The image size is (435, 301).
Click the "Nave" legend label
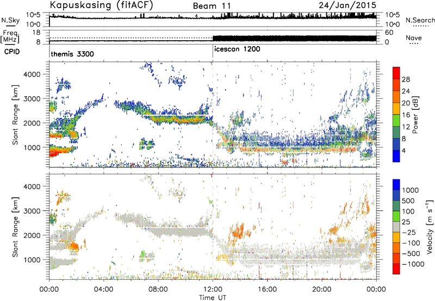414,37
